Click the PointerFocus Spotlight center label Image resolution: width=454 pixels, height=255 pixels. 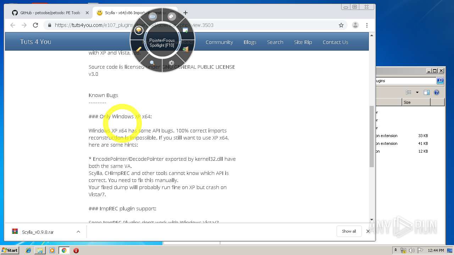click(162, 42)
